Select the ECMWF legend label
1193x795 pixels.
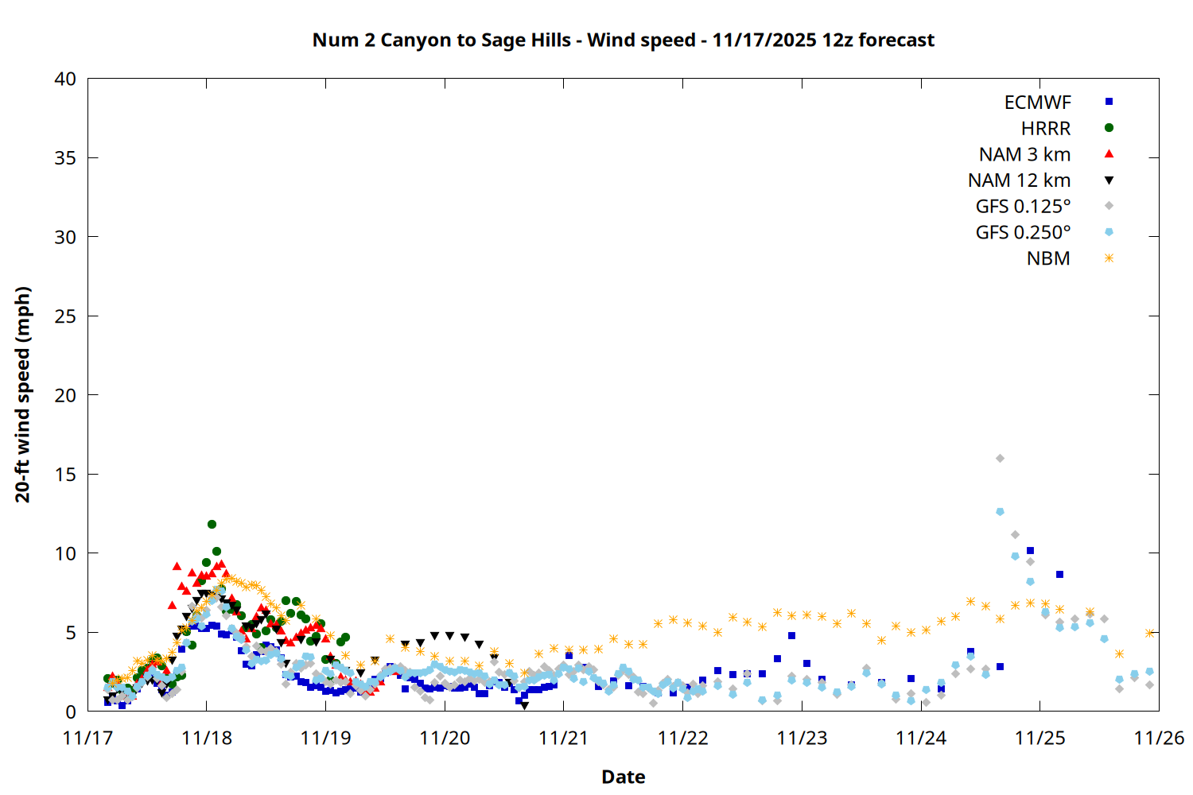(1037, 103)
